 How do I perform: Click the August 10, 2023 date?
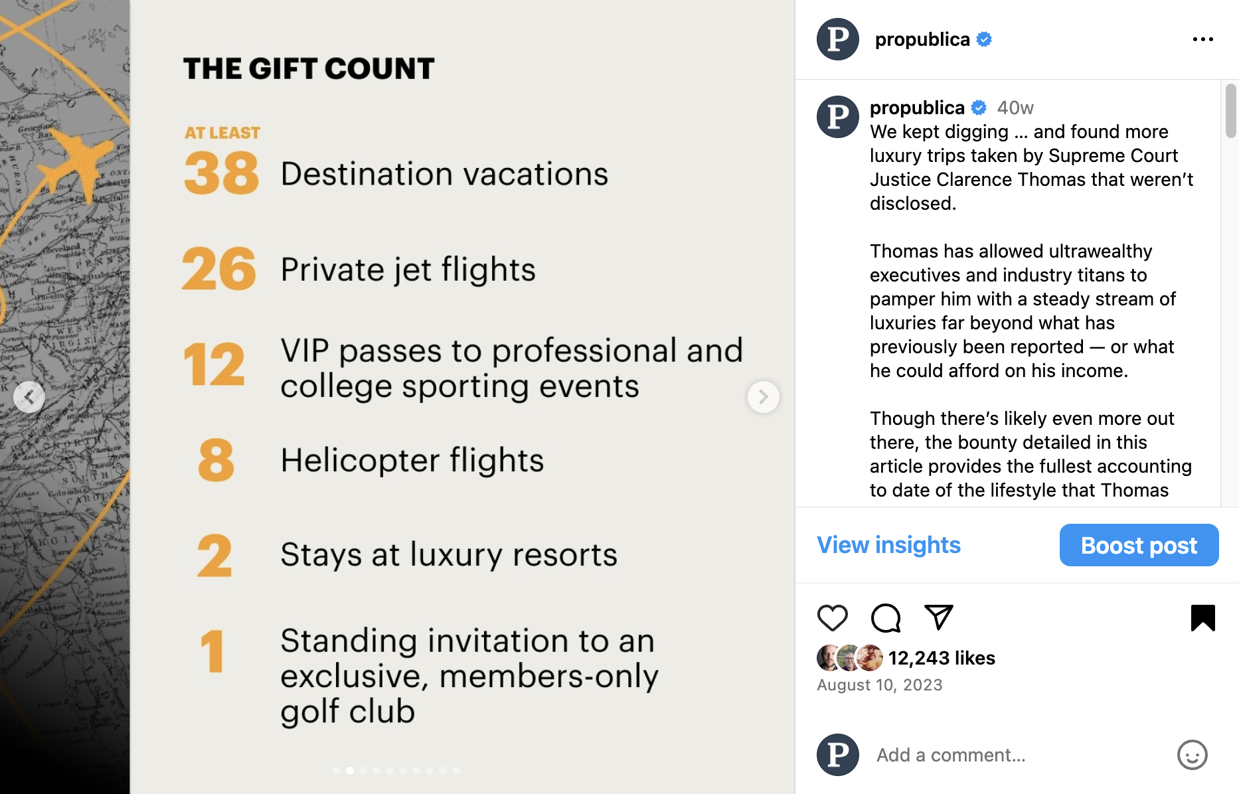[879, 684]
